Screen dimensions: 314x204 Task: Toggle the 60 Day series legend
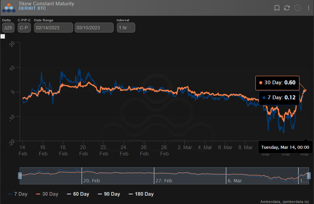[x=78, y=194]
